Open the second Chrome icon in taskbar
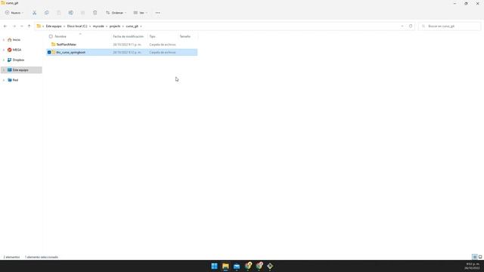484x272 pixels. (x=259, y=266)
